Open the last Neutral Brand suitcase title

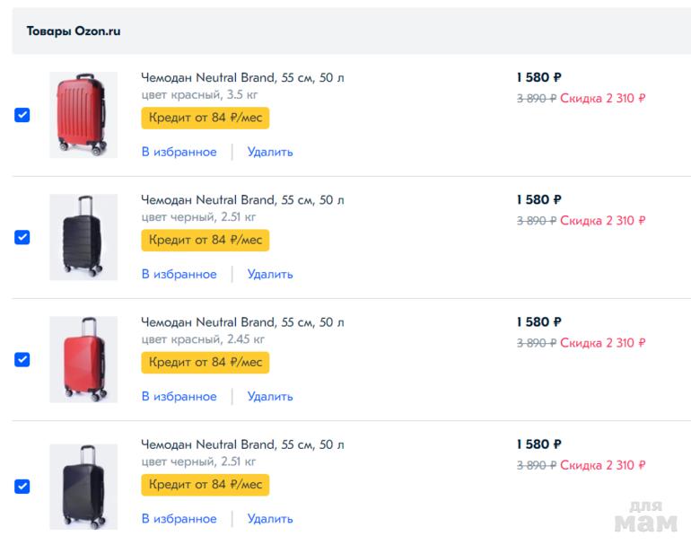[x=242, y=444]
